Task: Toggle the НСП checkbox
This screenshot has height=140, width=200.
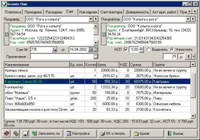Action: tap(126, 49)
